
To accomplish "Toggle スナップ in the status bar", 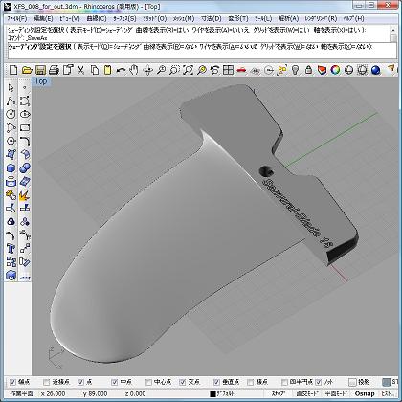I will pos(279,393).
